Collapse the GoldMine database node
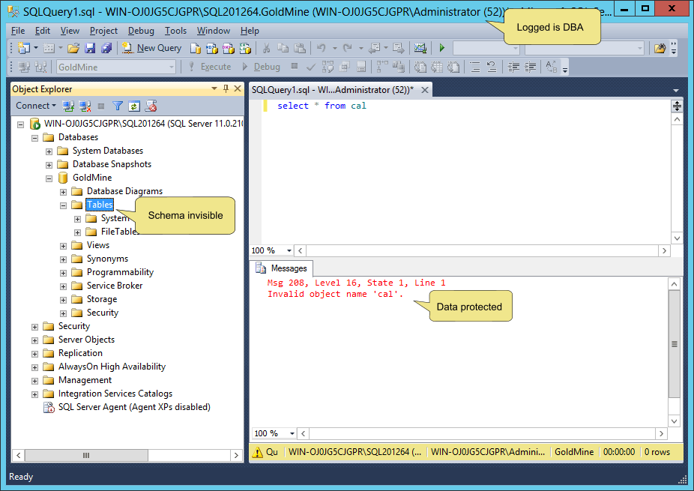 (x=49, y=178)
